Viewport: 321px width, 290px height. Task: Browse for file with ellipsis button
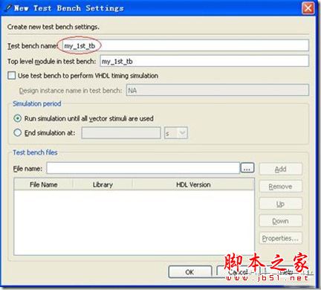click(247, 168)
